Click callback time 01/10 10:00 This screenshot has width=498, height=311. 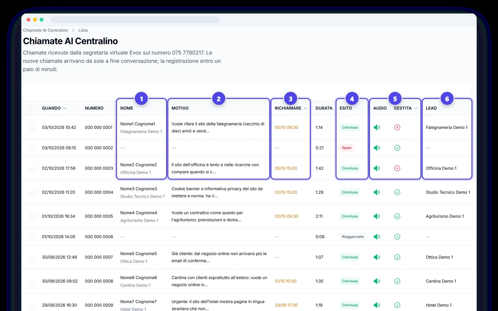coord(286,281)
